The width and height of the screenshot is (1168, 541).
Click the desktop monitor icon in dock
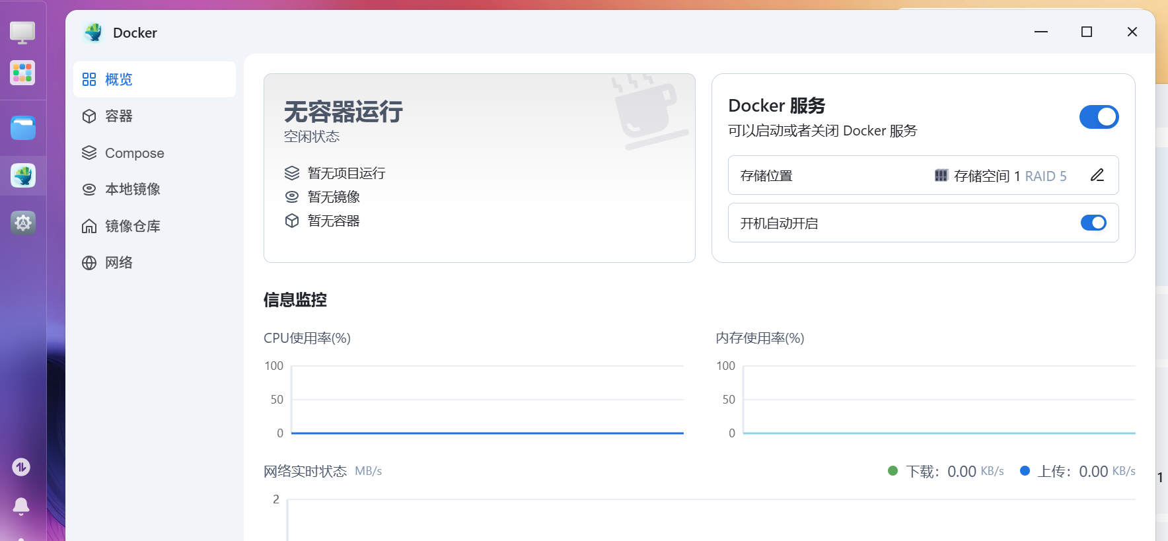point(22,32)
